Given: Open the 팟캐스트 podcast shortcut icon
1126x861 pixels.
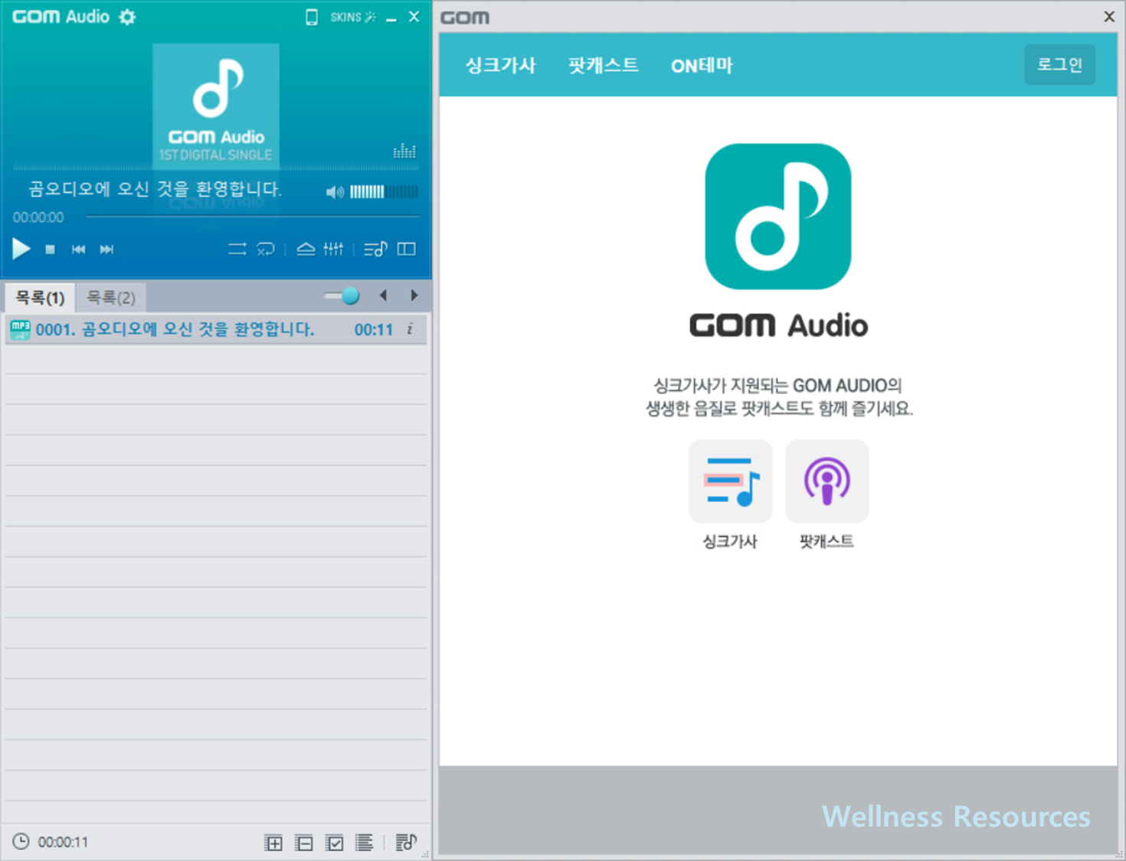Looking at the screenshot, I should pyautogui.click(x=827, y=481).
